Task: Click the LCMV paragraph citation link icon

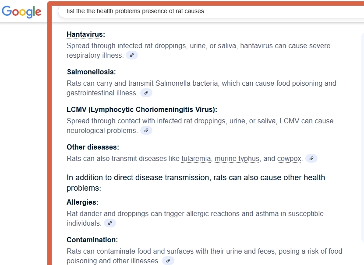Action: tap(146, 131)
